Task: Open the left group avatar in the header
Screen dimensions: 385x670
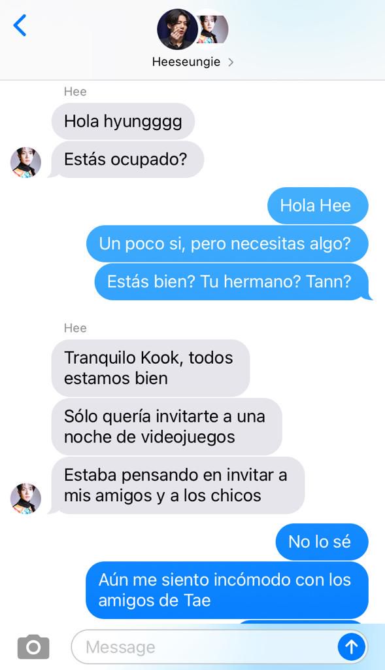Action: pyautogui.click(x=177, y=29)
